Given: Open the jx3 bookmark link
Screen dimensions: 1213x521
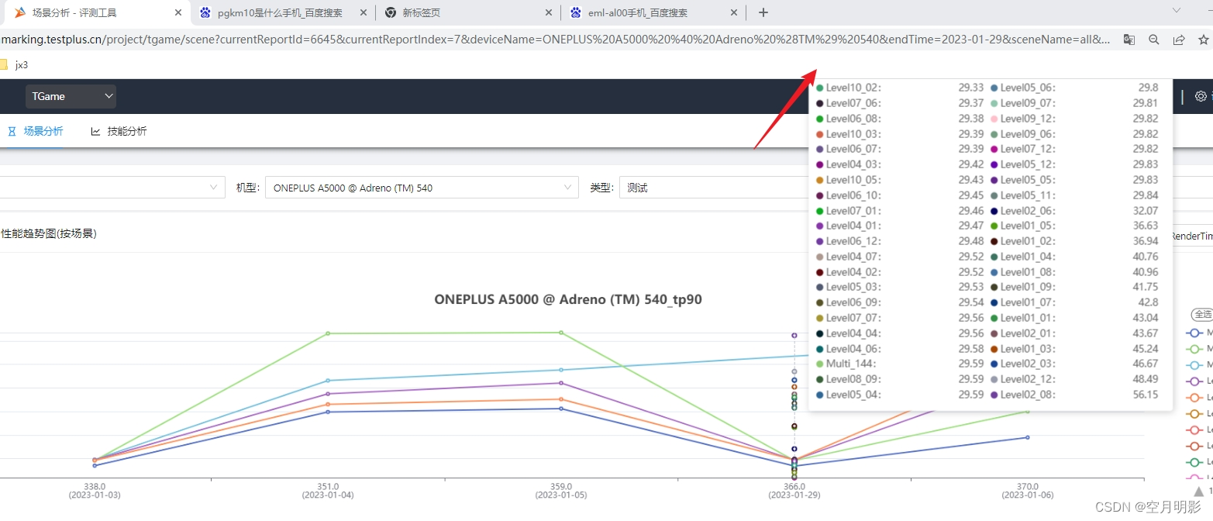Looking at the screenshot, I should [x=19, y=65].
